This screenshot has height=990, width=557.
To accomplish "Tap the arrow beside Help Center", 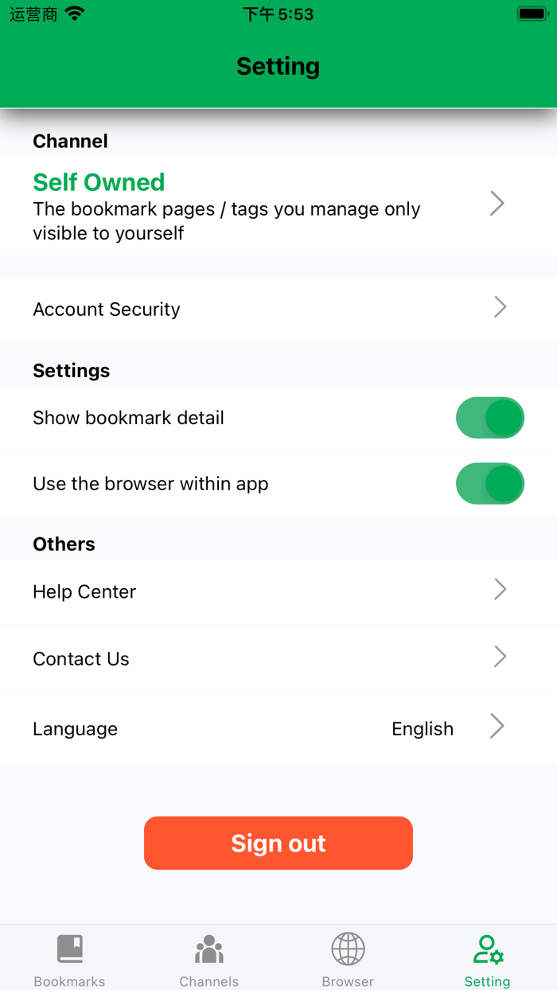I will [x=500, y=590].
